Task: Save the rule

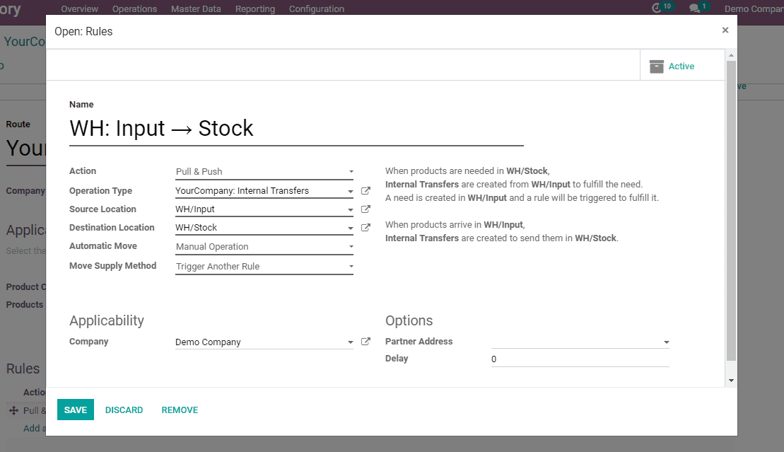Action: pos(76,410)
